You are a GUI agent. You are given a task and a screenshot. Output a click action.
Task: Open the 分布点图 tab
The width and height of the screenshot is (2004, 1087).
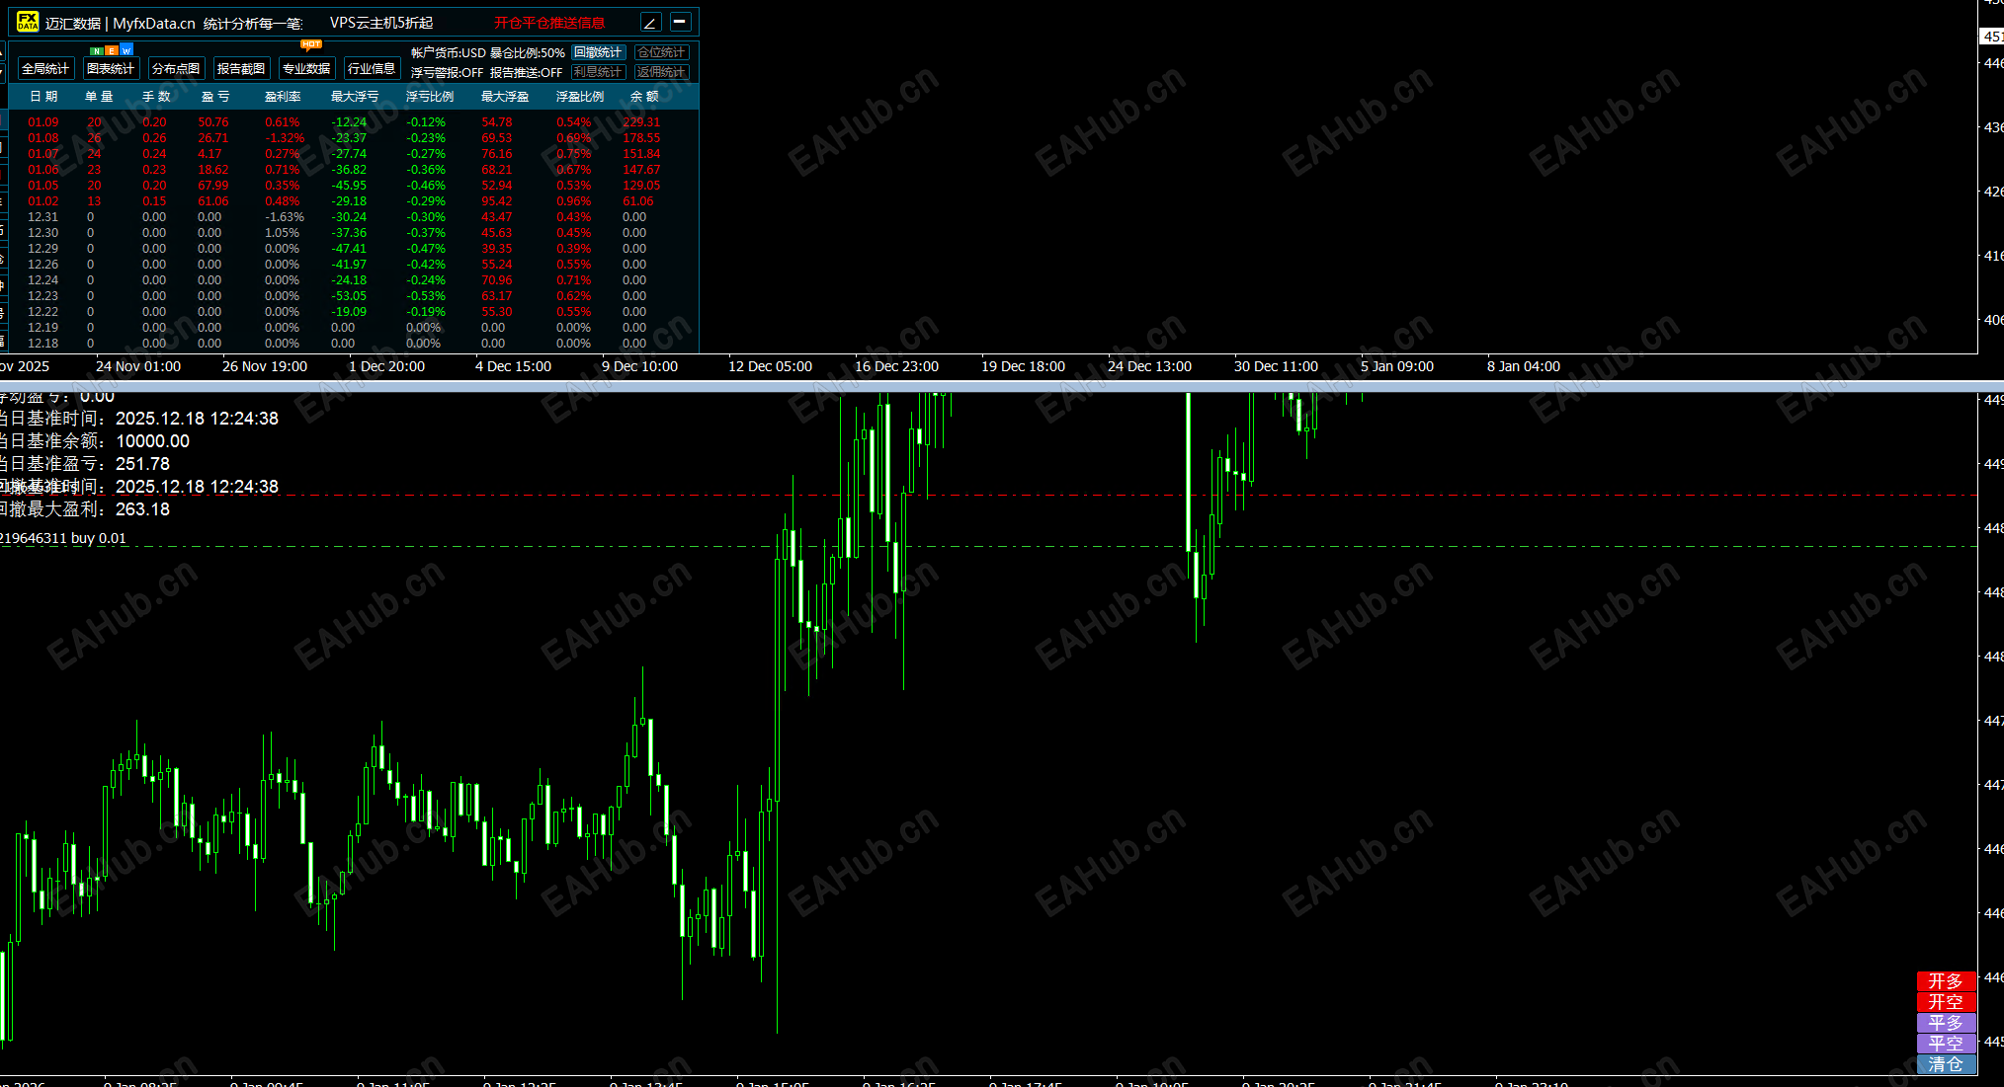coord(176,69)
